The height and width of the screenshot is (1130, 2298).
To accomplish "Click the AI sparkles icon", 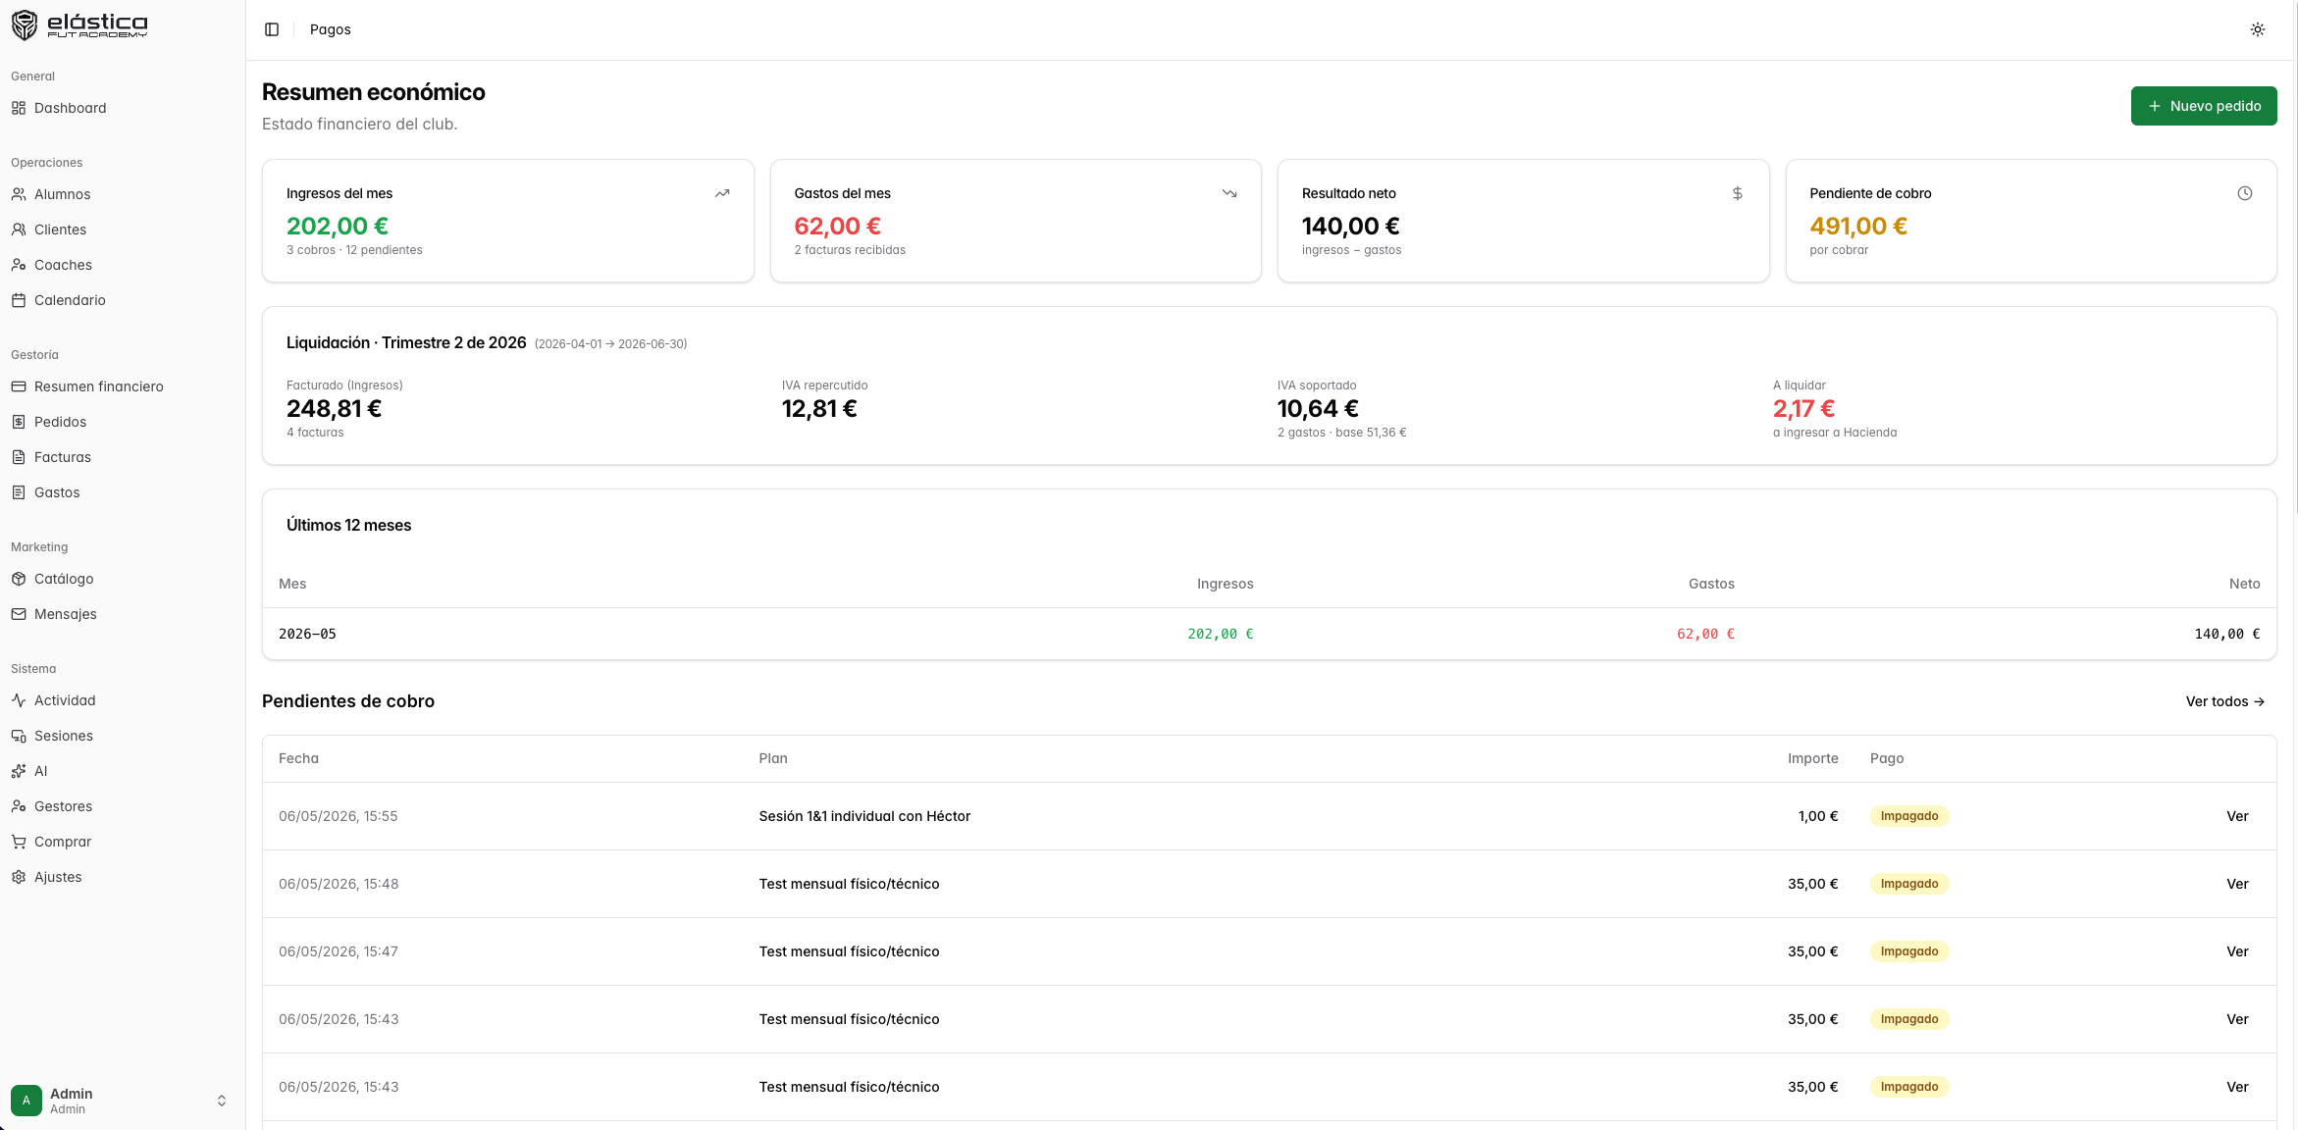I will click(19, 771).
